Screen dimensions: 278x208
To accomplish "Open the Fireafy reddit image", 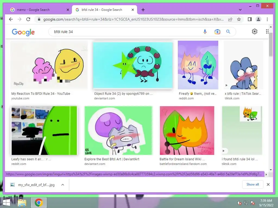I will click(198, 65).
